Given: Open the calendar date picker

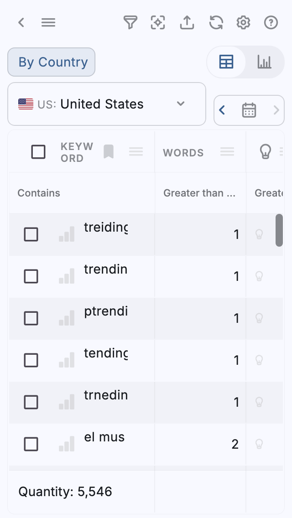Looking at the screenshot, I should (x=249, y=110).
